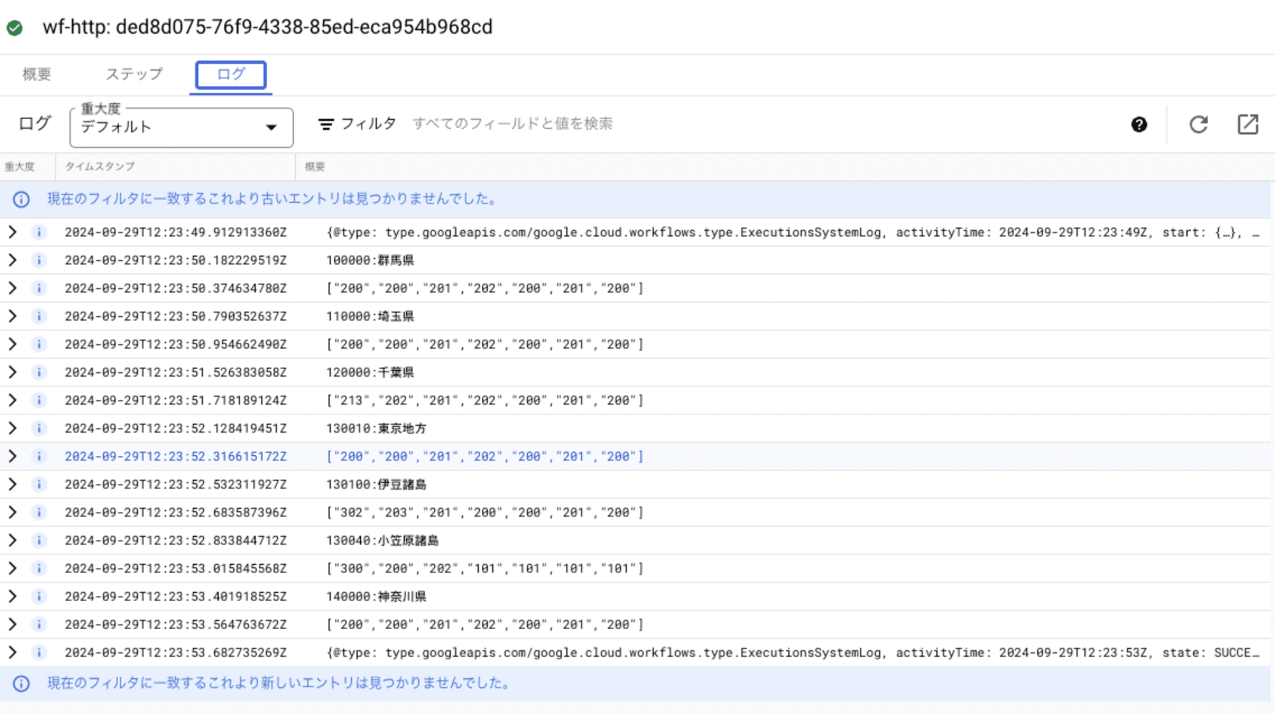Select the ログ tab

point(231,75)
